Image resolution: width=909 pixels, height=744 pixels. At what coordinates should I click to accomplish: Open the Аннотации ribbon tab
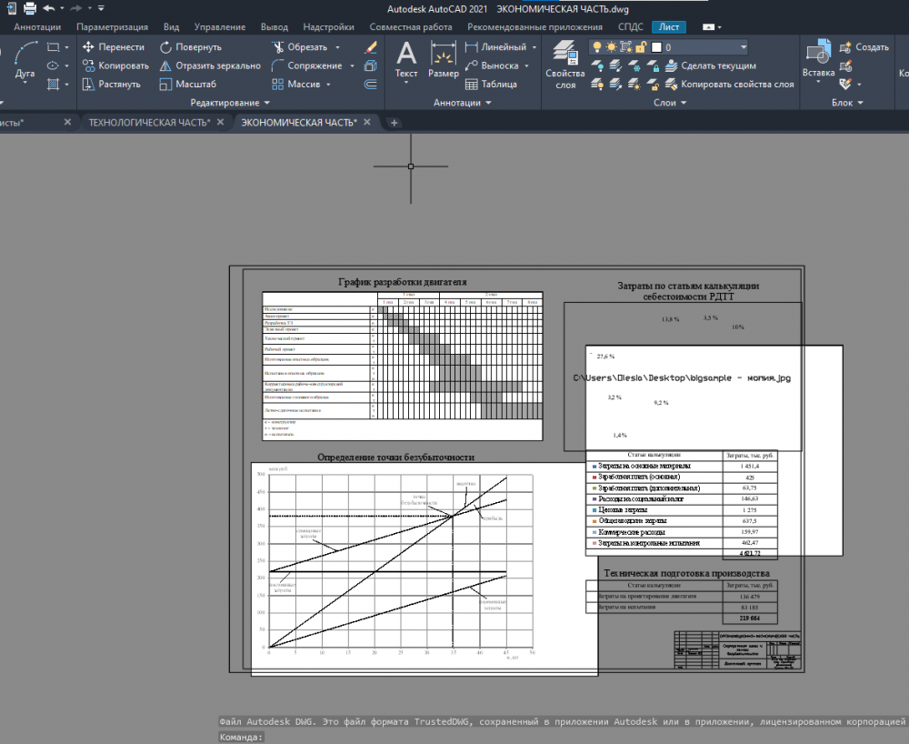(x=37, y=26)
